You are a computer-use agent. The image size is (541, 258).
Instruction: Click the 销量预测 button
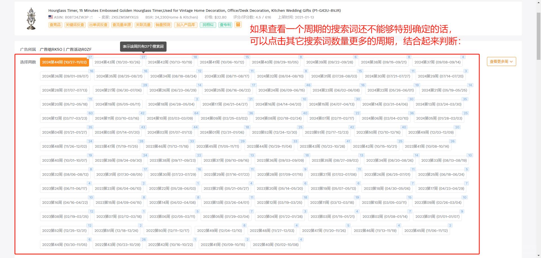pos(163,25)
